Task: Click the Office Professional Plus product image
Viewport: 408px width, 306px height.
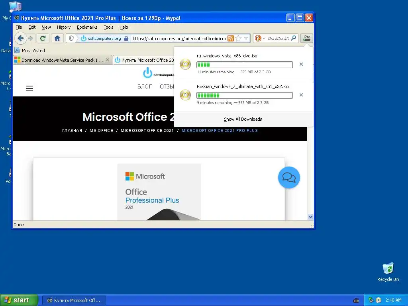Action: [159, 192]
